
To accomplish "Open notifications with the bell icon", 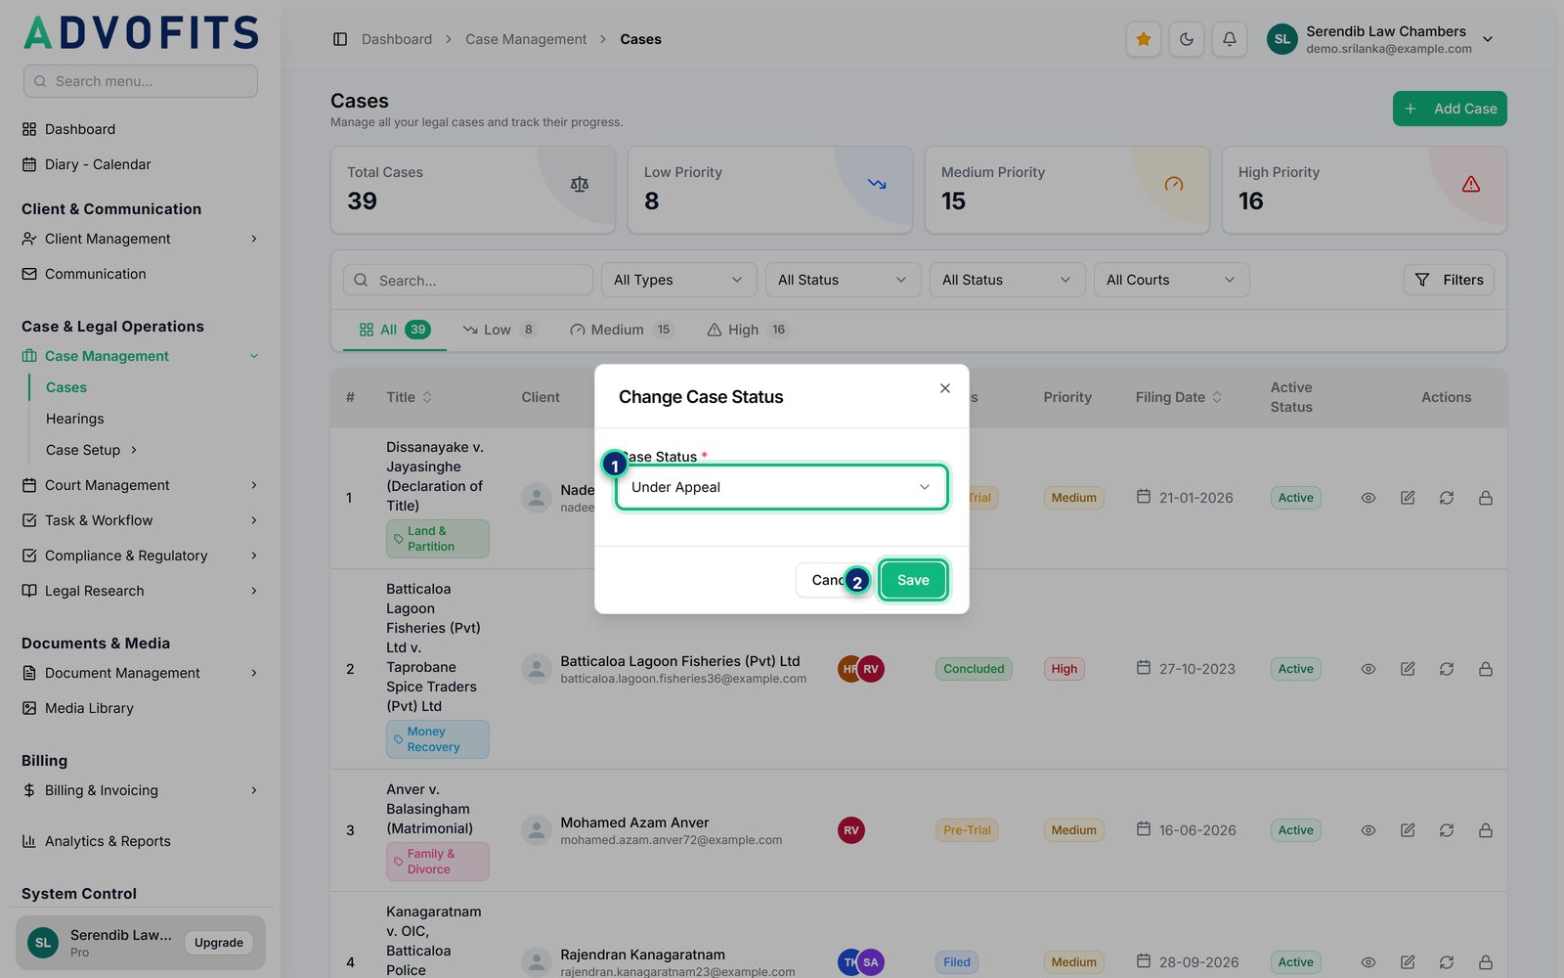I will tap(1229, 39).
